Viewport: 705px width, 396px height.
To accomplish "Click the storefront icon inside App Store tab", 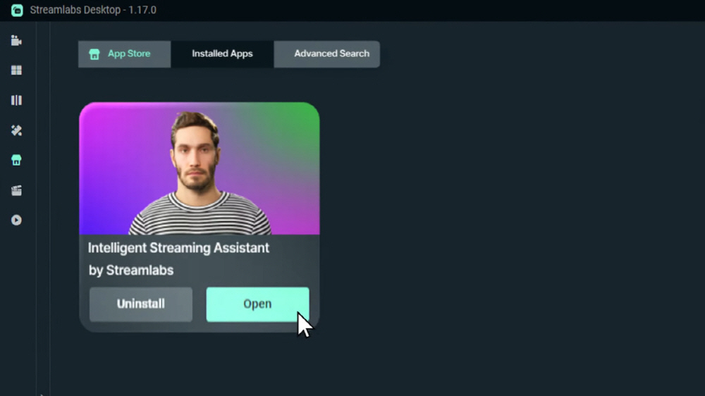I will coord(94,54).
